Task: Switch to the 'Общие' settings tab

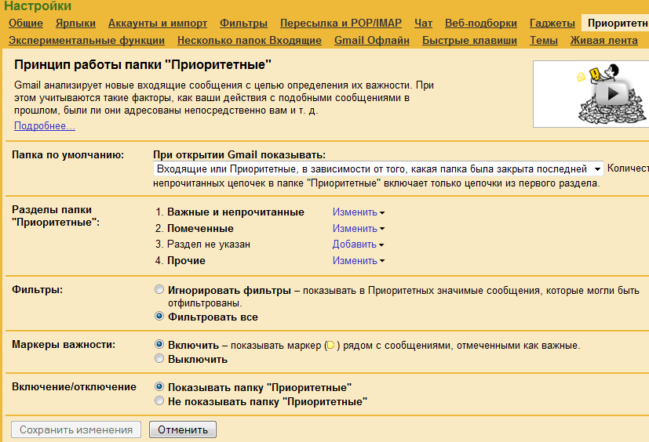Action: click(x=26, y=24)
